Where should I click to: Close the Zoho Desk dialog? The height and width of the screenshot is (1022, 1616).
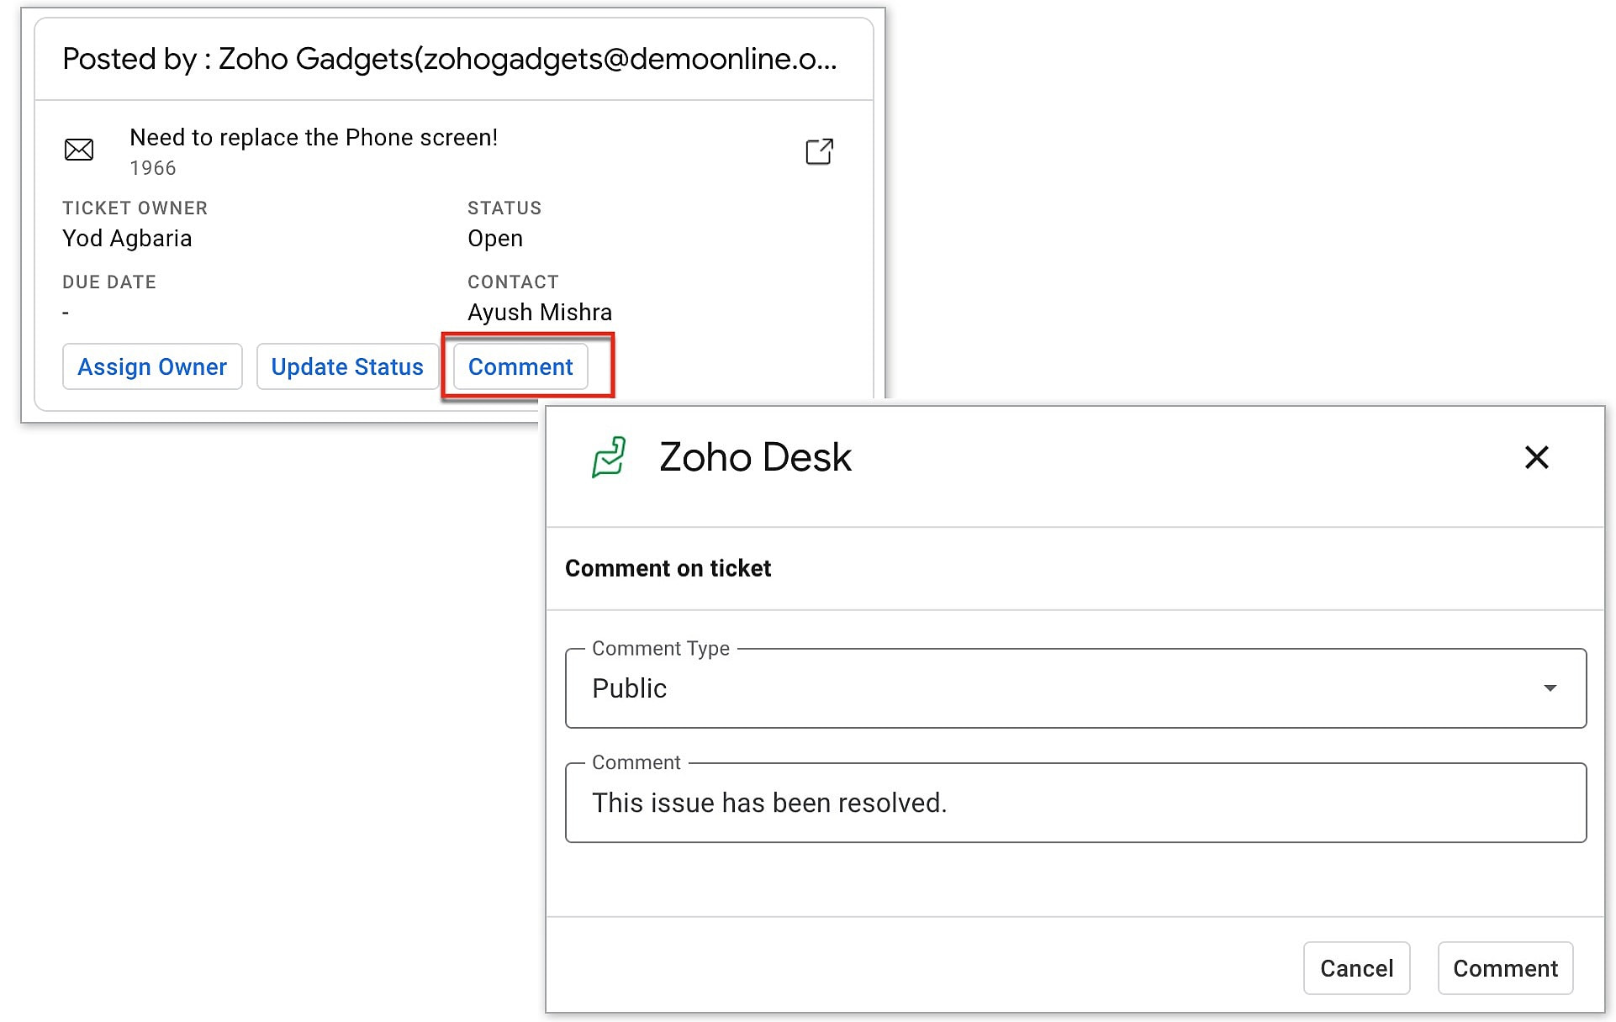point(1536,457)
